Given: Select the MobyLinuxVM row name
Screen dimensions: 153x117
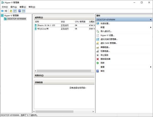Looking at the screenshot, I should click(x=43, y=29).
